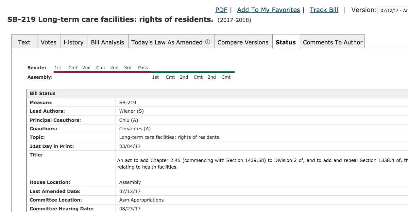
Task: Open Today's Law As Amended tab
Action: [x=167, y=42]
